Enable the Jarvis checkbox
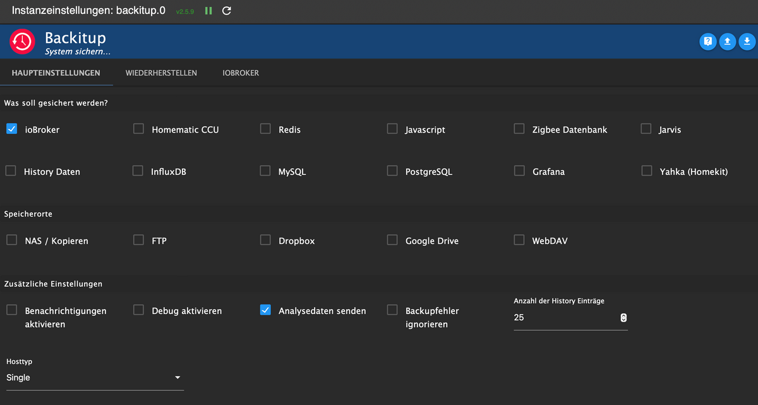The height and width of the screenshot is (405, 758). (646, 129)
